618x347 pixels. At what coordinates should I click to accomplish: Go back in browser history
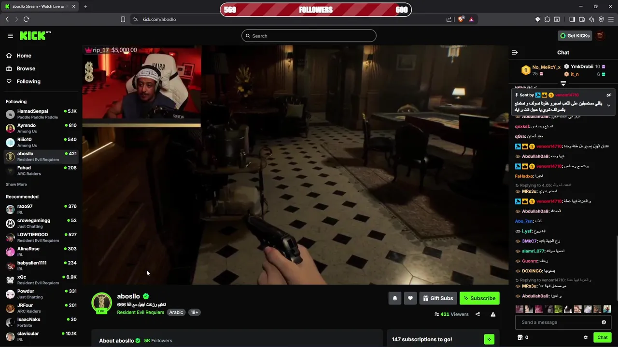coord(7,19)
